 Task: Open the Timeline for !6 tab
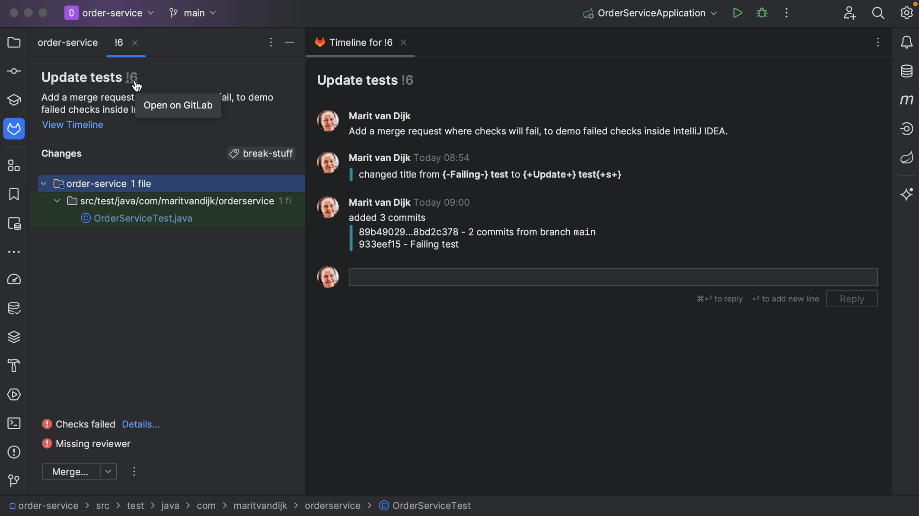click(360, 42)
